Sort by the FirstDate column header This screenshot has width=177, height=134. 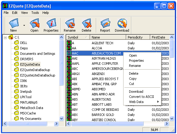(x=160, y=37)
